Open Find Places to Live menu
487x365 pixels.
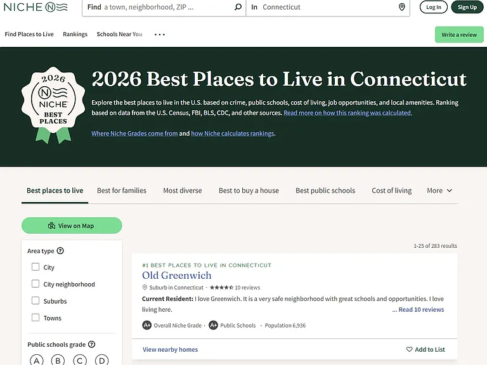coord(29,34)
